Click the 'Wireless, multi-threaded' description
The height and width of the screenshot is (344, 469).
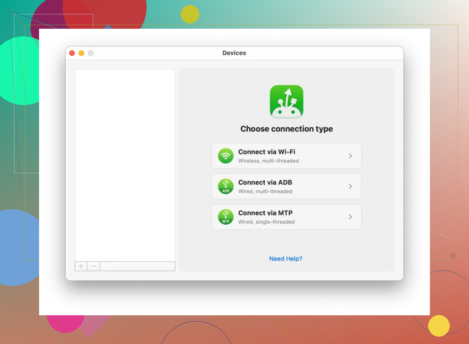tap(268, 161)
